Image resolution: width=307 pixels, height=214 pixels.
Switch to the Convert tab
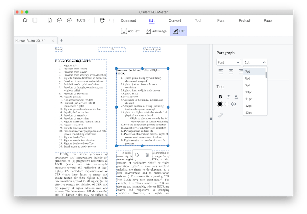point(175,21)
